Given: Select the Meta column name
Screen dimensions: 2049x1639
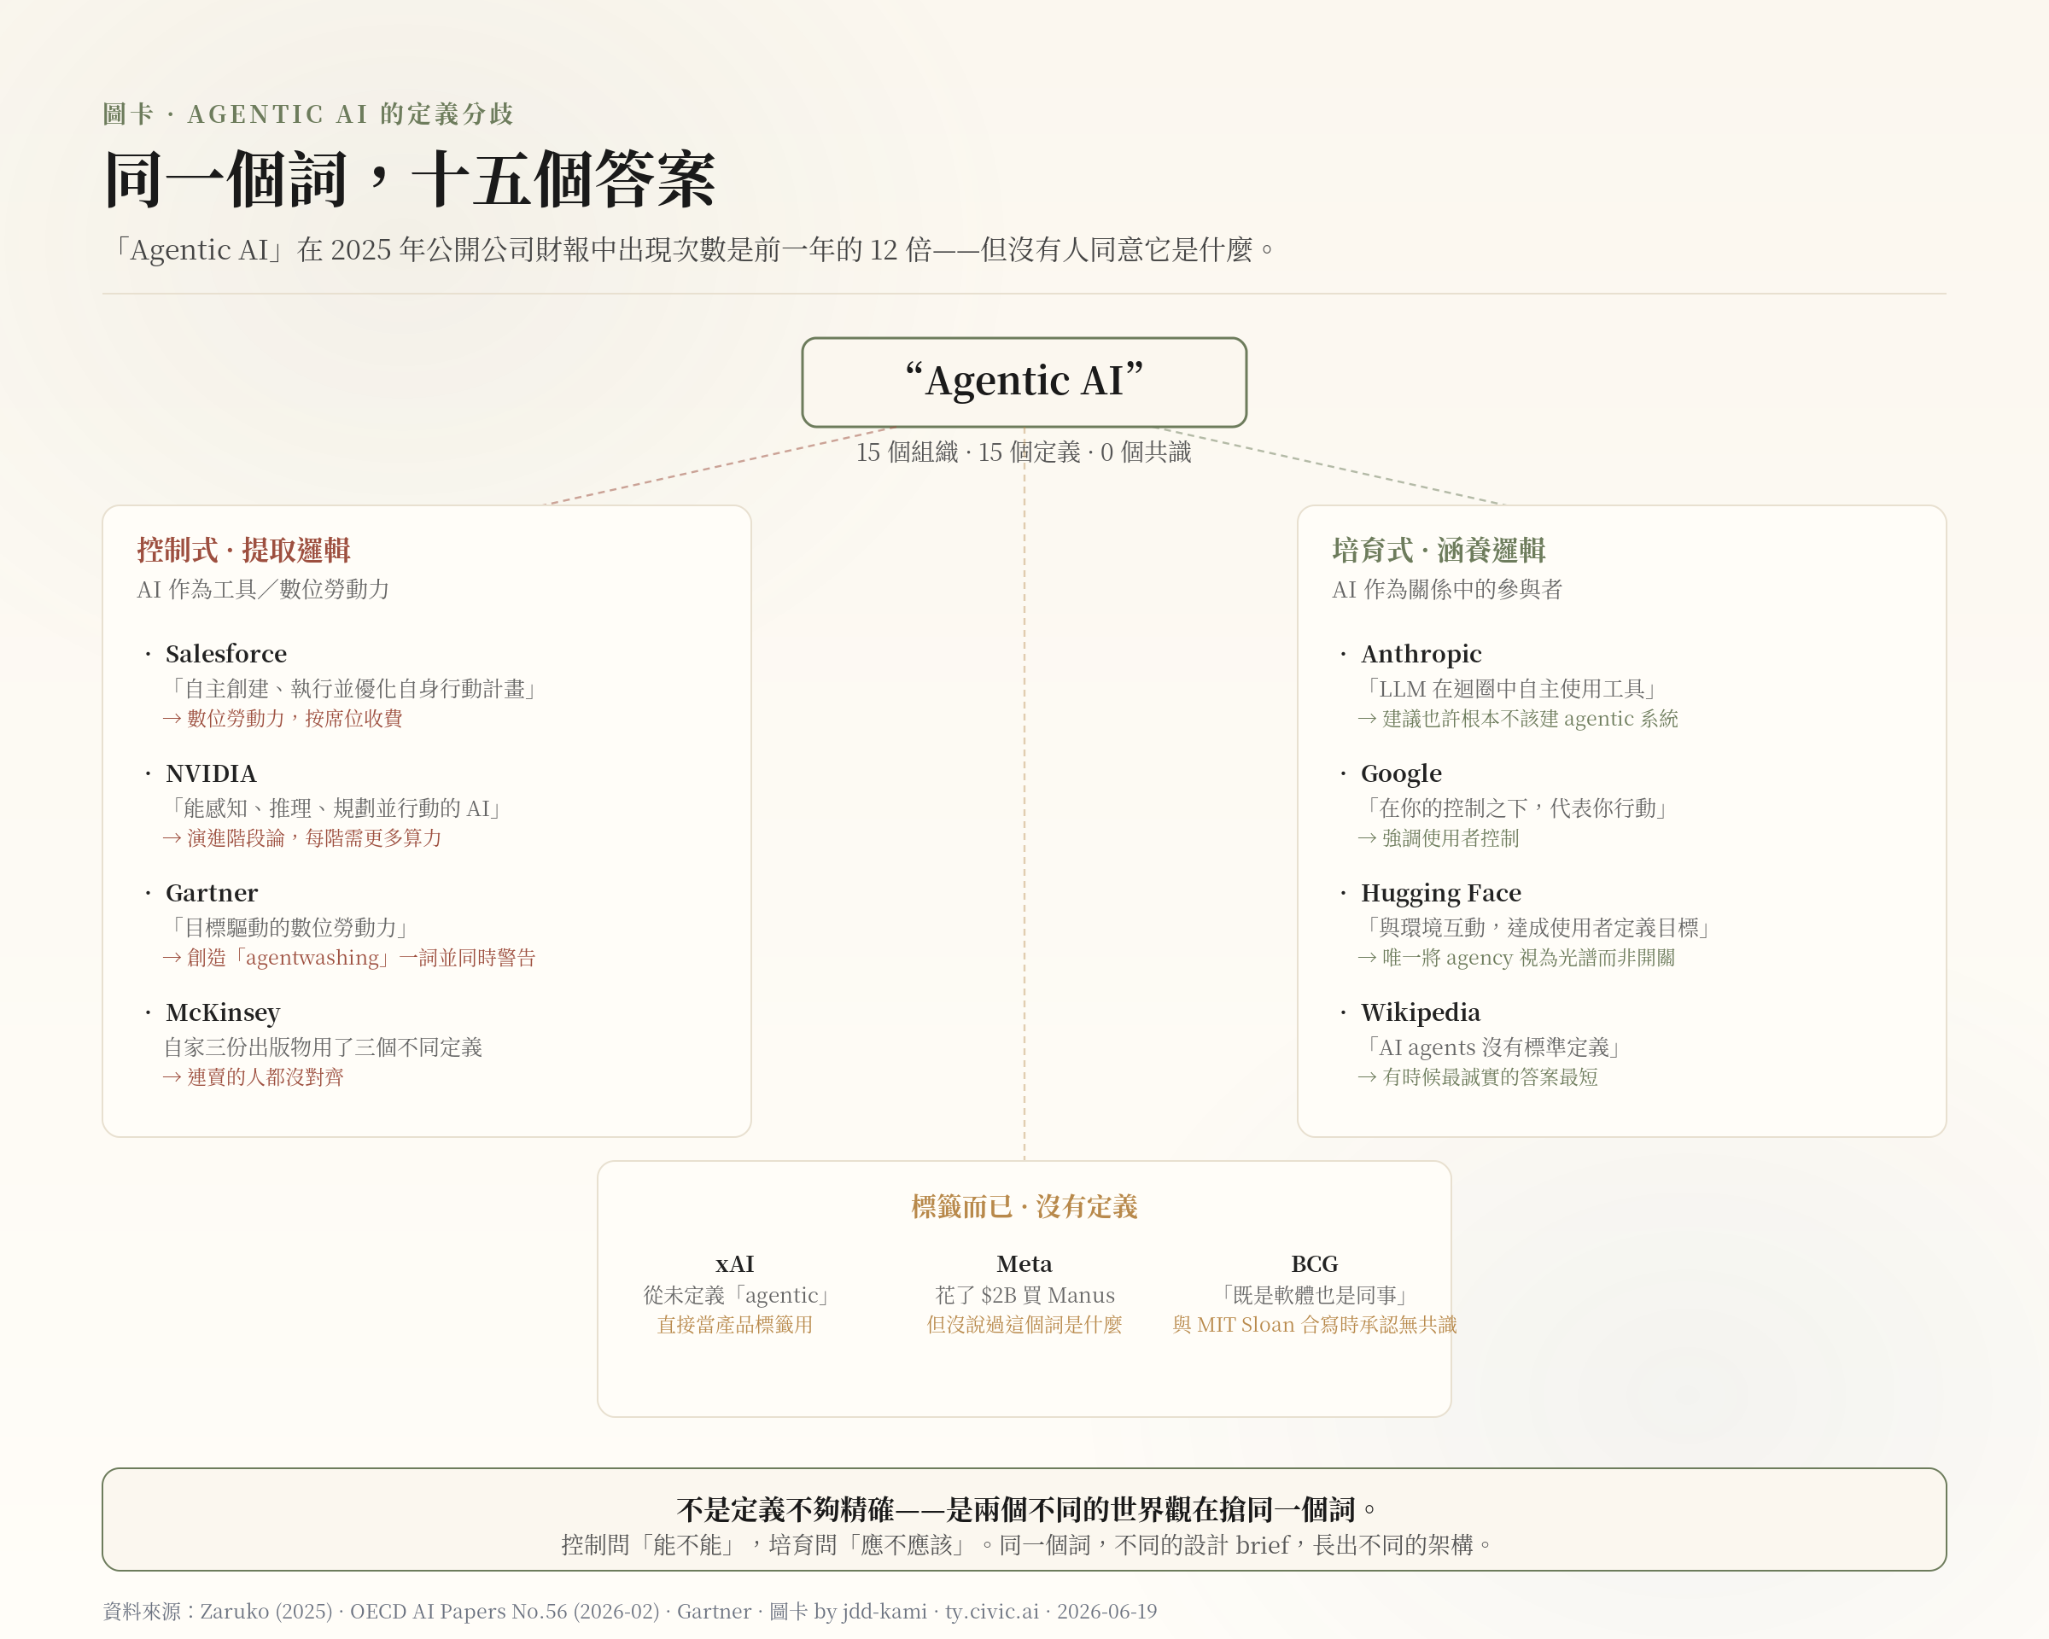Looking at the screenshot, I should coord(1024,1263).
